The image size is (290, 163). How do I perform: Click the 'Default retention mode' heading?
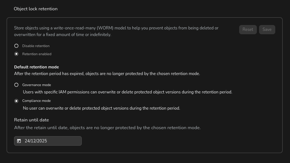coord(36,67)
